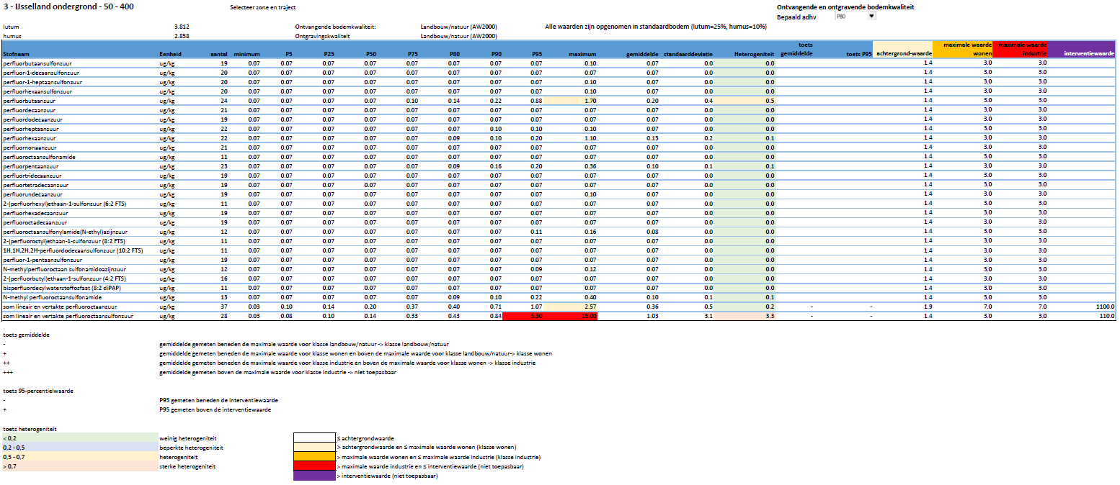
Task: Select the humus value 2.858 cell
Action: coord(182,35)
